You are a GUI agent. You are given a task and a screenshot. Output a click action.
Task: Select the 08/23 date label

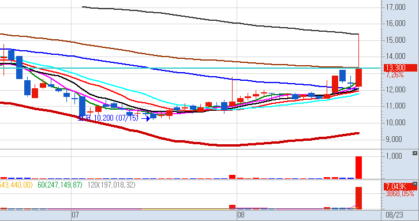(x=394, y=215)
